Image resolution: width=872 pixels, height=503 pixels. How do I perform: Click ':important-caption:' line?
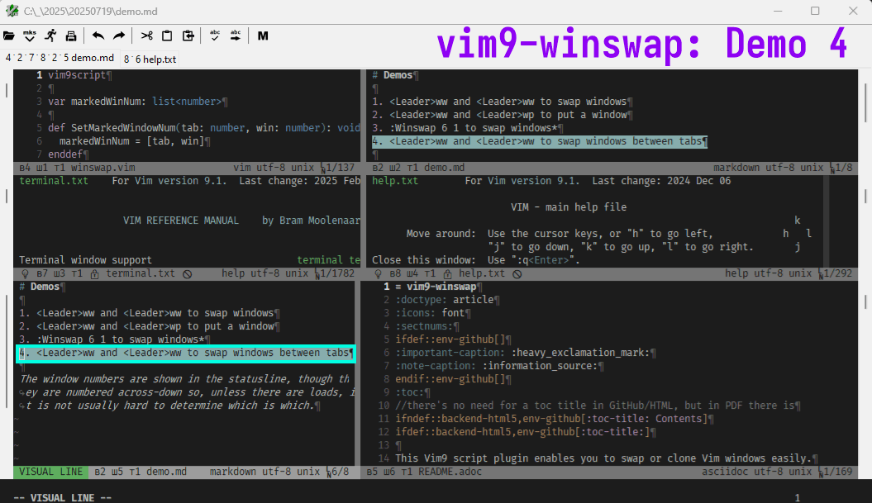coord(522,353)
